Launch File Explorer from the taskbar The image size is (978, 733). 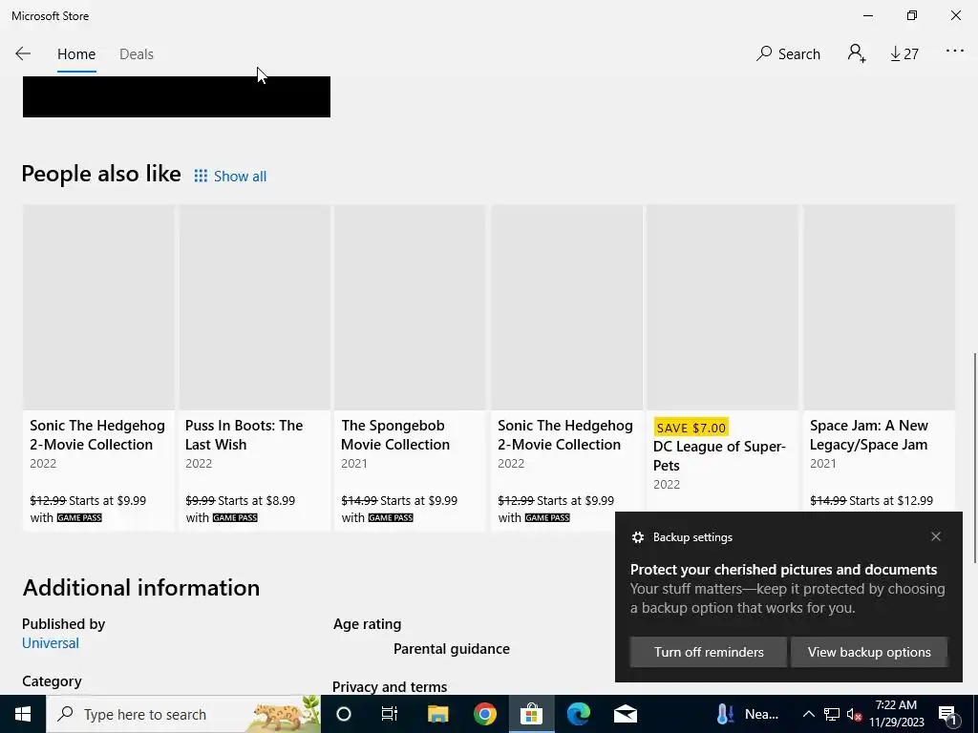(x=437, y=714)
